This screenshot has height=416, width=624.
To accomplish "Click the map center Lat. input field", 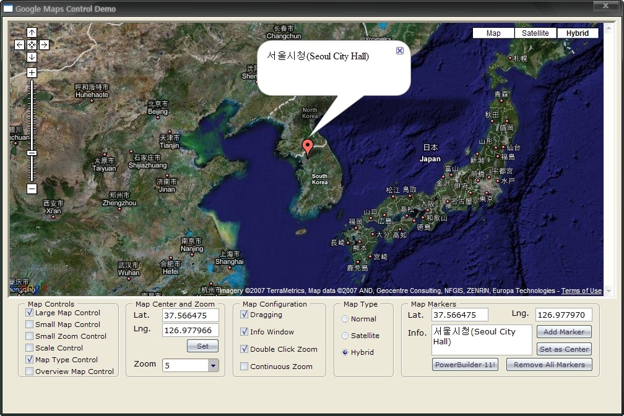I will (191, 315).
